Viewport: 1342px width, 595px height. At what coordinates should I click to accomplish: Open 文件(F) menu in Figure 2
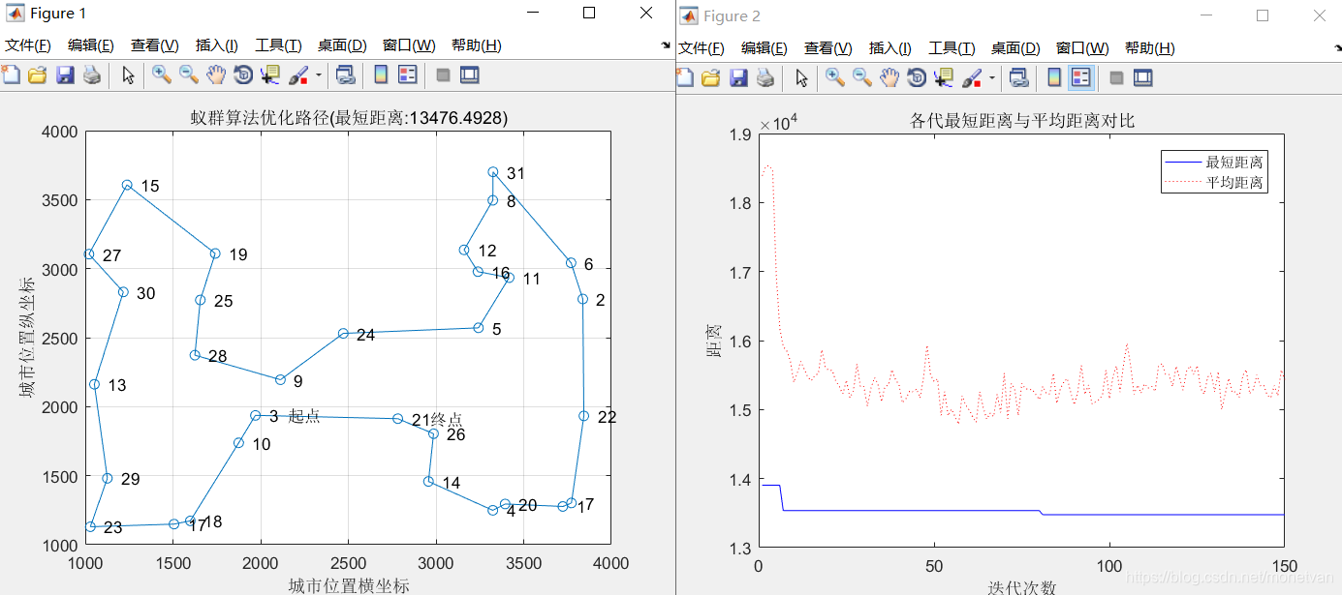click(x=701, y=48)
